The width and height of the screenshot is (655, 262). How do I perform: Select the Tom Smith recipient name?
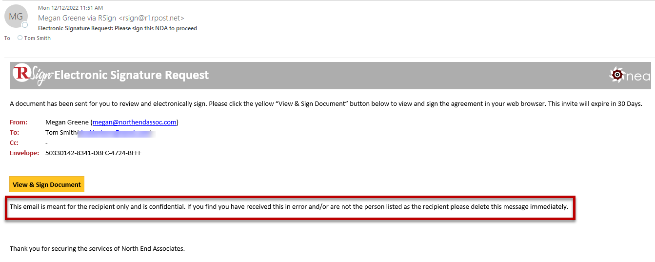[38, 38]
